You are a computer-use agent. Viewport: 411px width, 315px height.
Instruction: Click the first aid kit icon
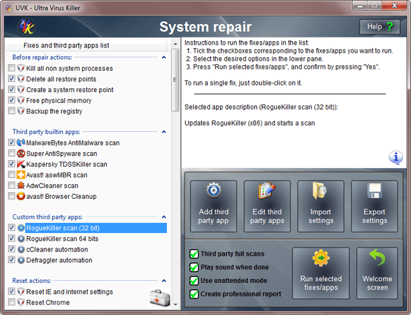click(160, 298)
